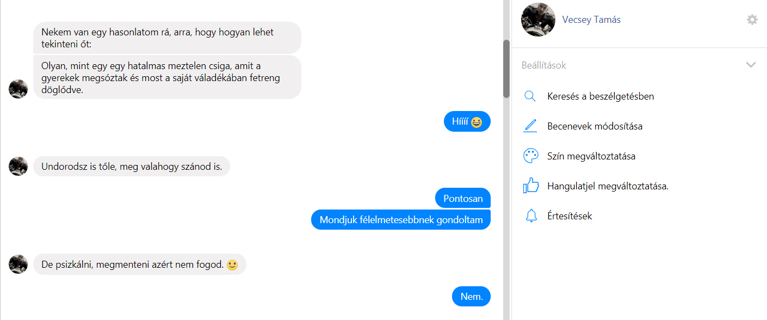This screenshot has width=767, height=320.
Task: Click the smiley emoji in the 'De pszikálni' message
Action: (232, 266)
